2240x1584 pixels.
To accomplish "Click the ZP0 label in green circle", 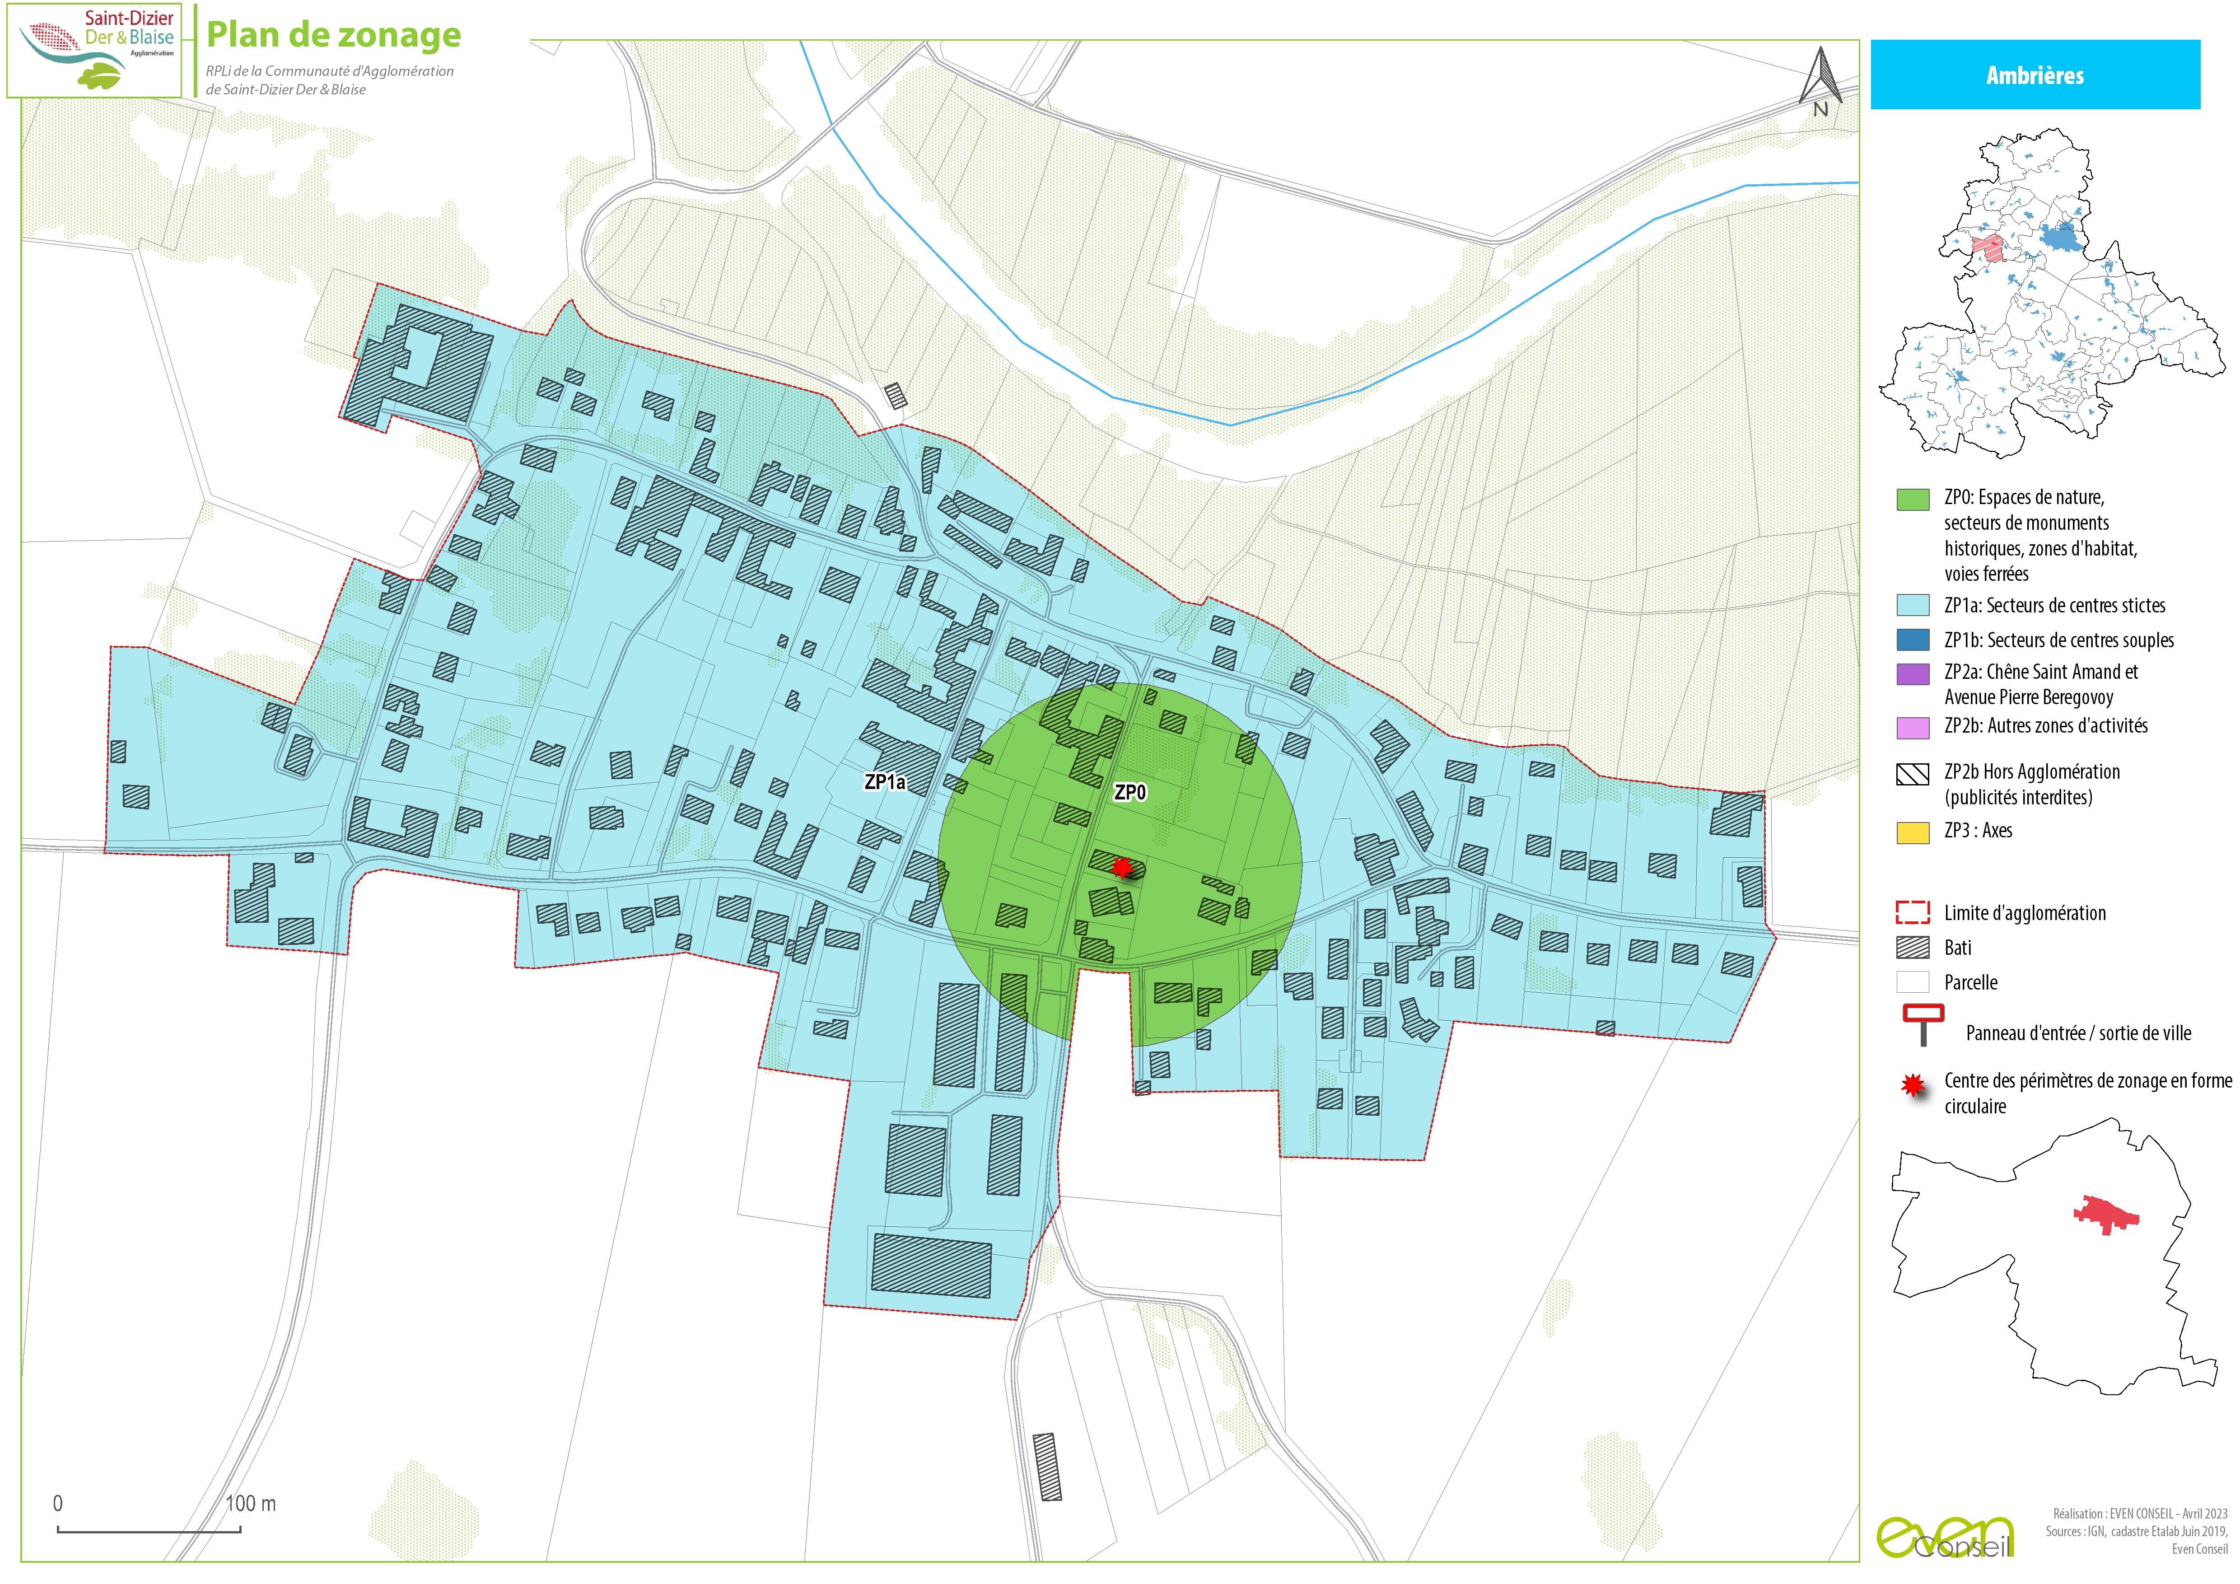I will pyautogui.click(x=1130, y=793).
